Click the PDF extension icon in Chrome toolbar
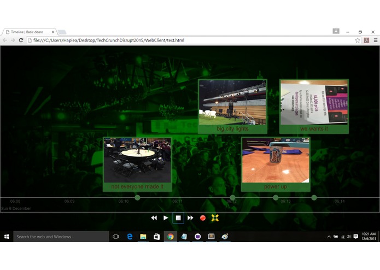The image size is (380, 270). (366, 40)
